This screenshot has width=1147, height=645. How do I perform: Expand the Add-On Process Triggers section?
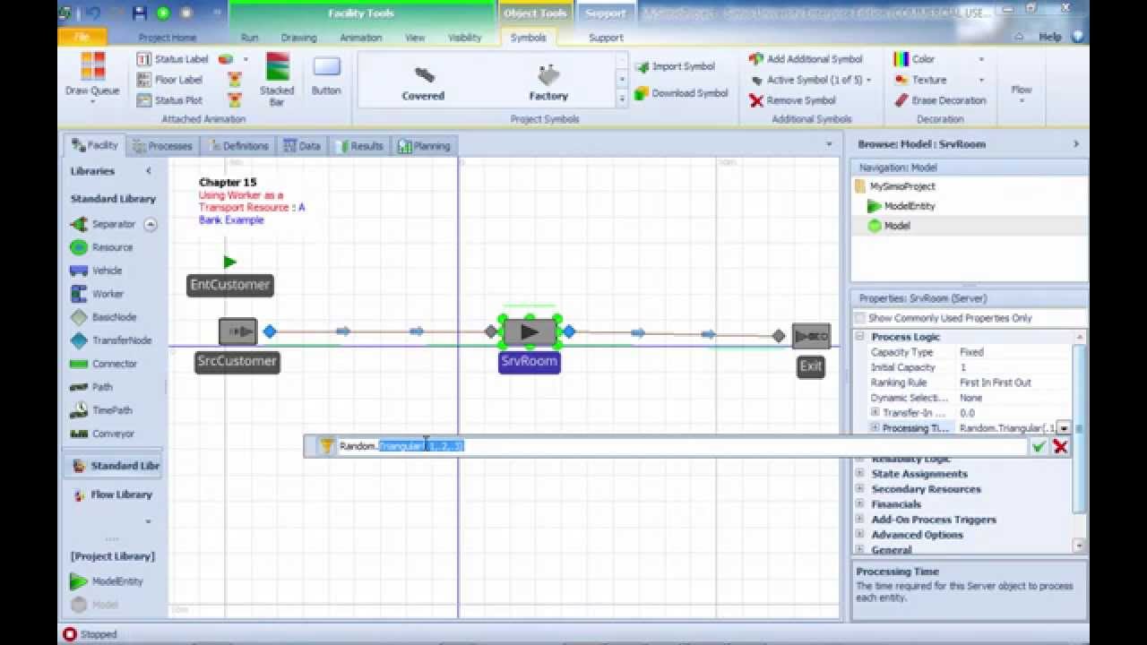860,520
